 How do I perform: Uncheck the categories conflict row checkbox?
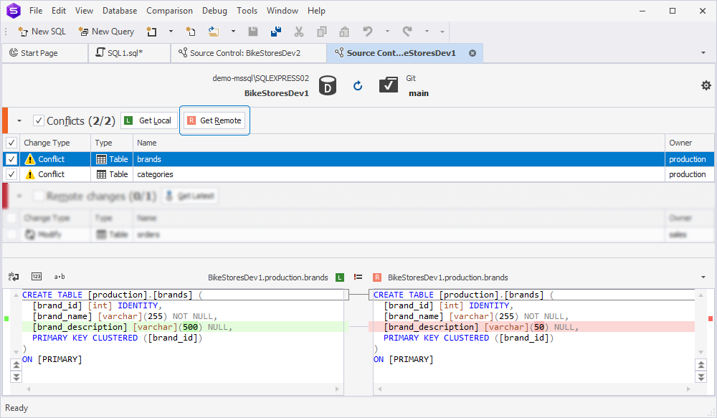pos(11,174)
